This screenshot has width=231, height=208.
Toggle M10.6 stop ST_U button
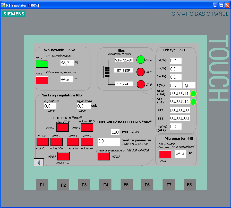coord(64,156)
